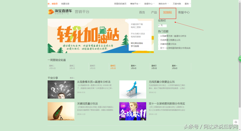Open hot topic 关键词质量分玩法
Image resolution: width=241 pixels, height=131 pixels.
(168, 44)
